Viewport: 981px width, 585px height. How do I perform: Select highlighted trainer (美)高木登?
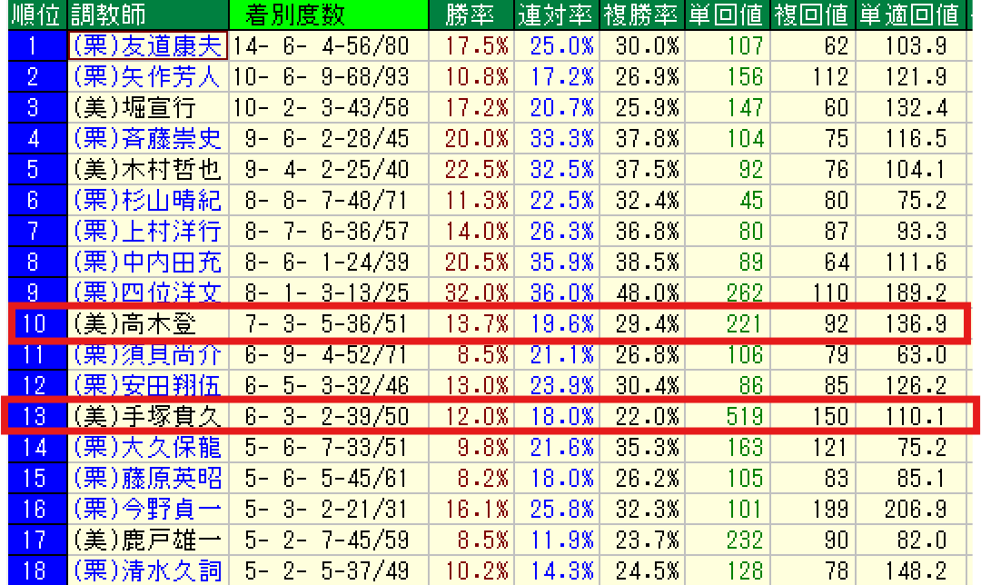click(134, 324)
